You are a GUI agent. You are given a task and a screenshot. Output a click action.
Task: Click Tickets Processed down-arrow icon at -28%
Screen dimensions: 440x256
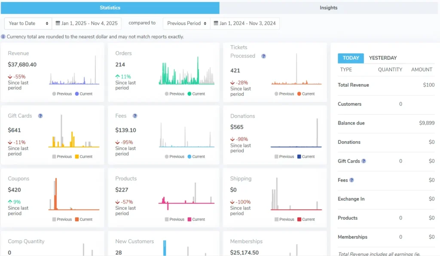(x=232, y=83)
